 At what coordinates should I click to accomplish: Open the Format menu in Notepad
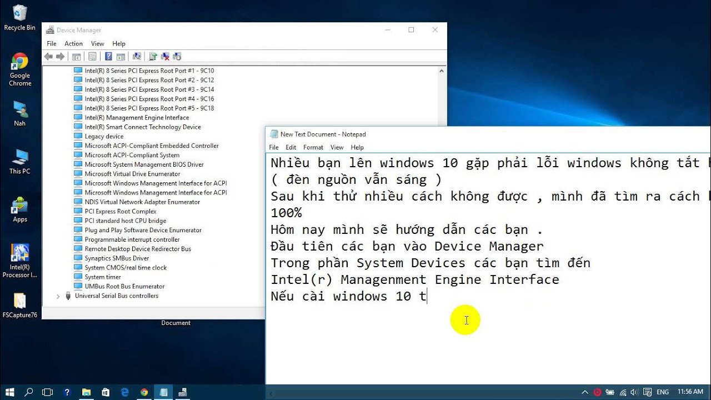[x=313, y=147]
